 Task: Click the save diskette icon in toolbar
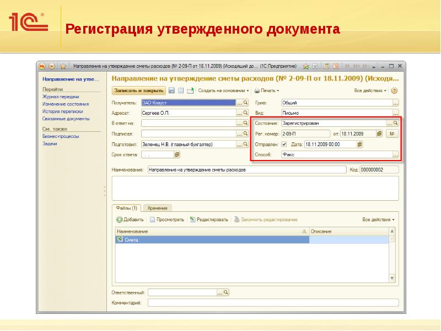coord(172,90)
